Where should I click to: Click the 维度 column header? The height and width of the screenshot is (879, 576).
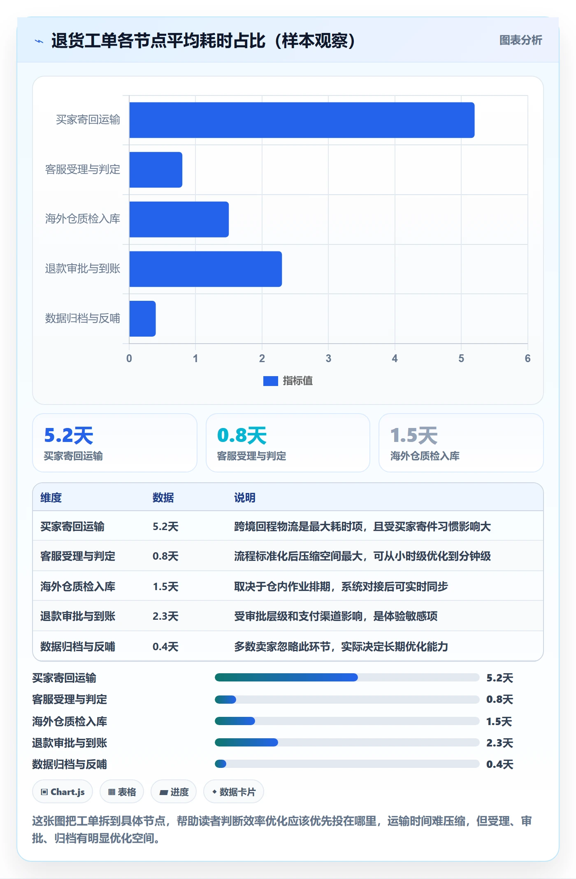51,498
